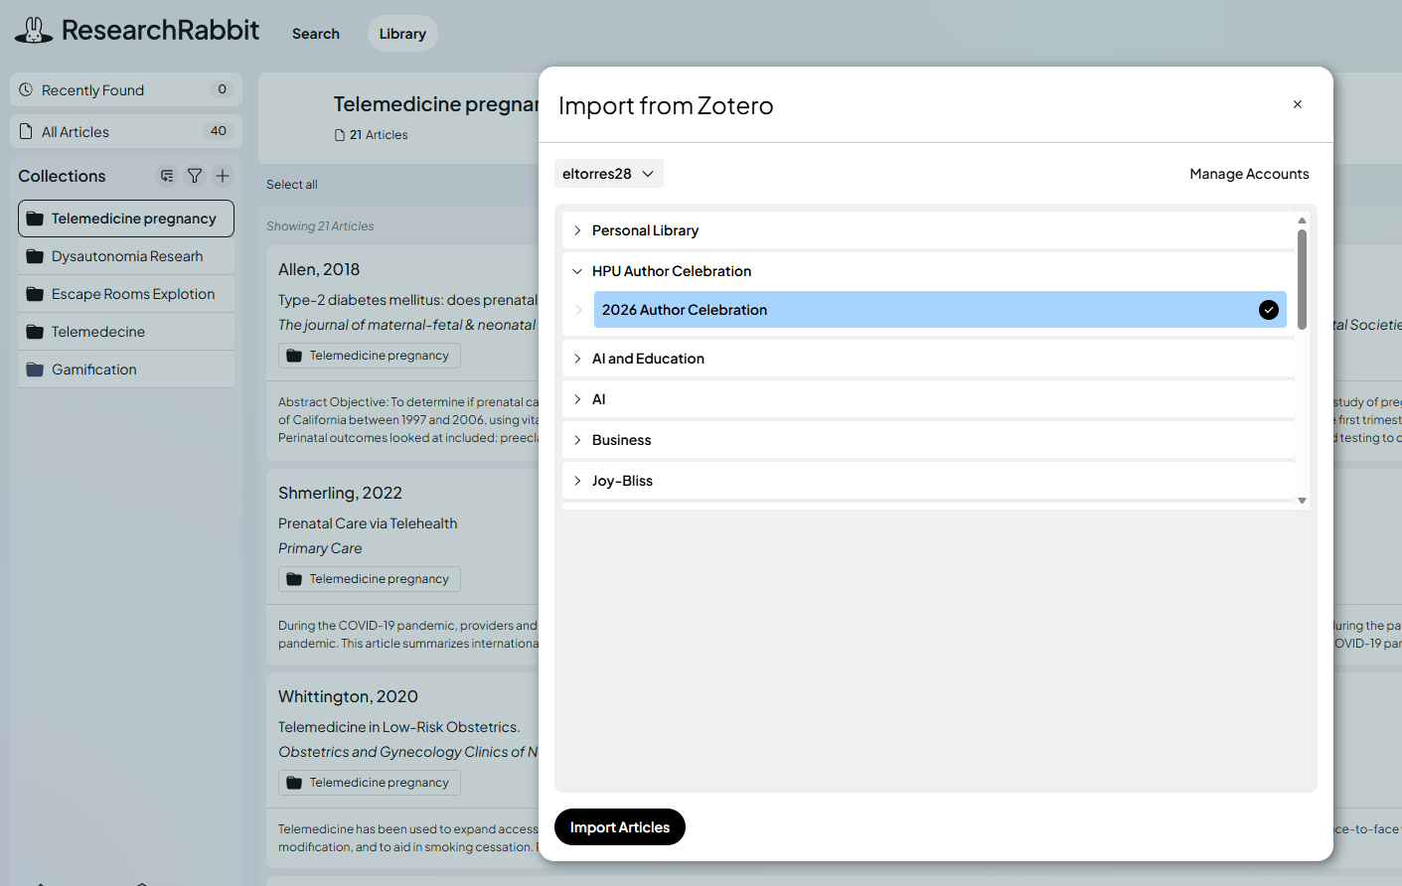Click Telemedicine pregnancy tag on Allen 2018
This screenshot has height=886, width=1402.
[370, 356]
